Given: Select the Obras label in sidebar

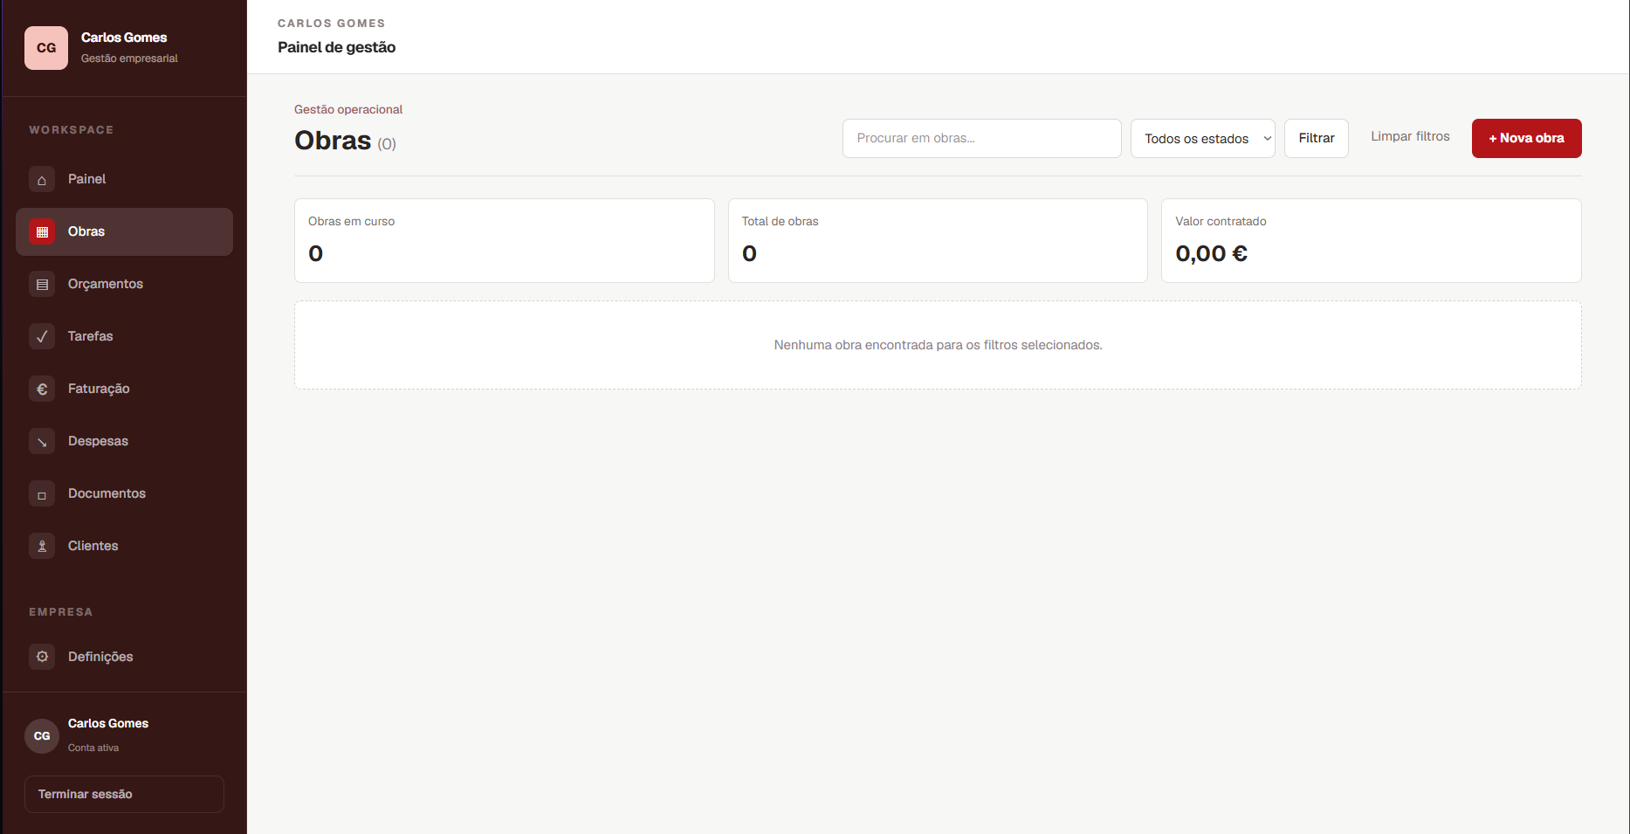Looking at the screenshot, I should (x=86, y=231).
